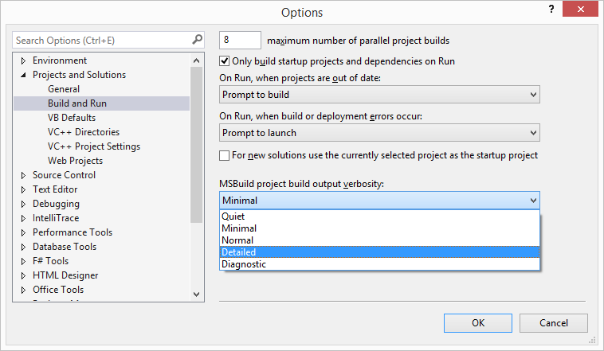Open the 'Prompt to build' dropdown
This screenshot has width=604, height=351.
pyautogui.click(x=379, y=95)
